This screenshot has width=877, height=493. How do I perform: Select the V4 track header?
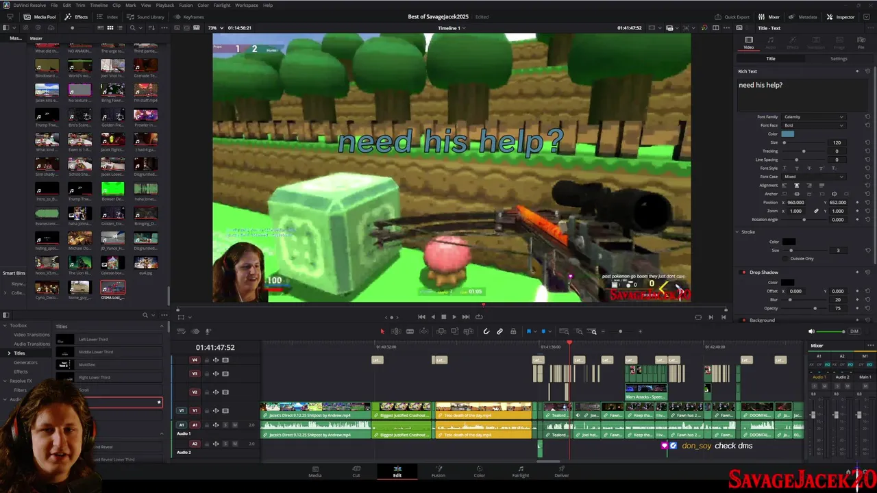click(x=194, y=360)
